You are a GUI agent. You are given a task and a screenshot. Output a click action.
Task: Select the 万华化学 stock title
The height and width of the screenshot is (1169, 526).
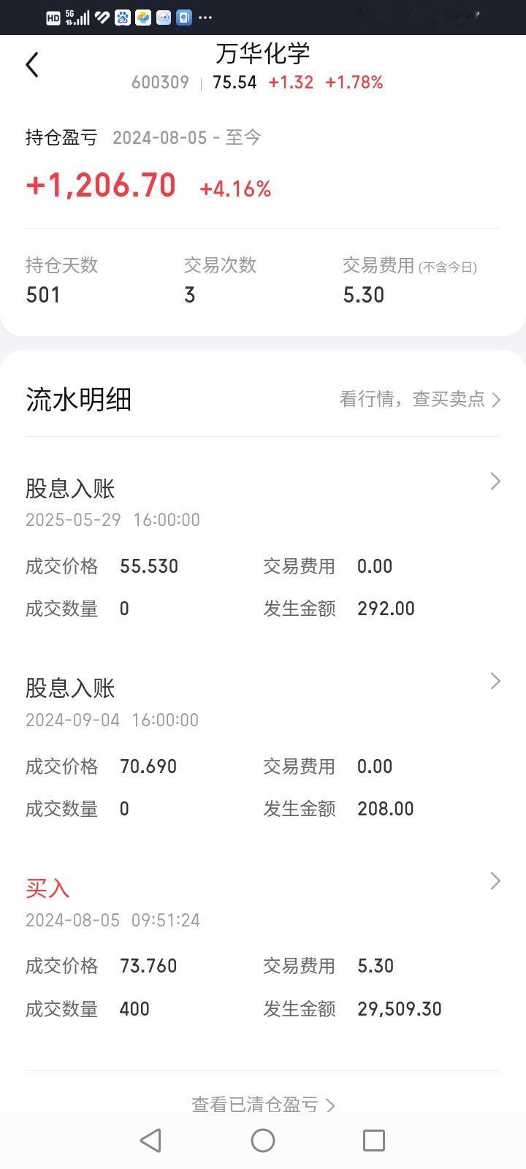click(x=263, y=53)
